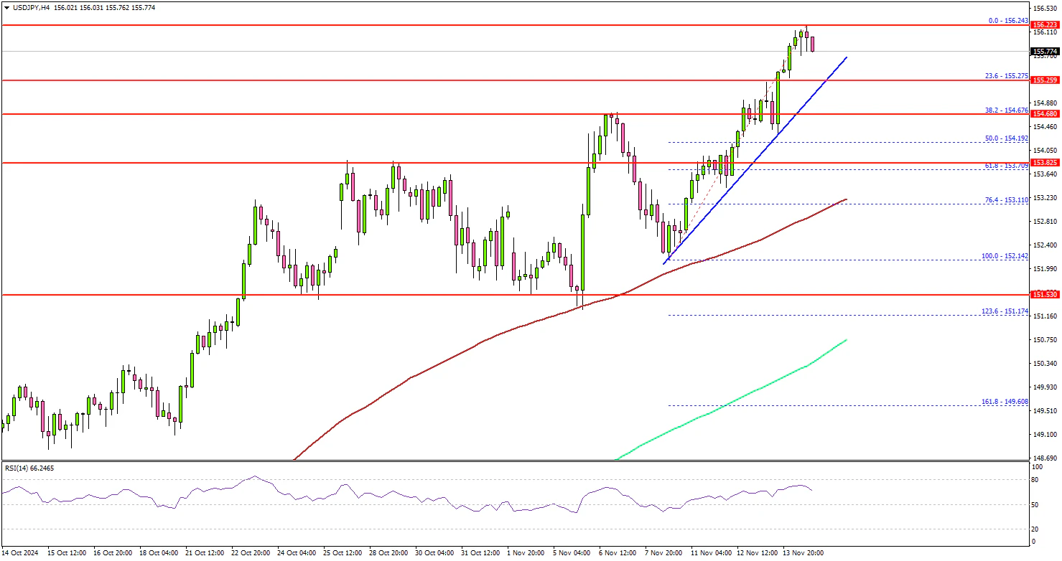Image resolution: width=1062 pixels, height=561 pixels.
Task: Select the black current price tag 155.774
Action: pyautogui.click(x=1045, y=52)
